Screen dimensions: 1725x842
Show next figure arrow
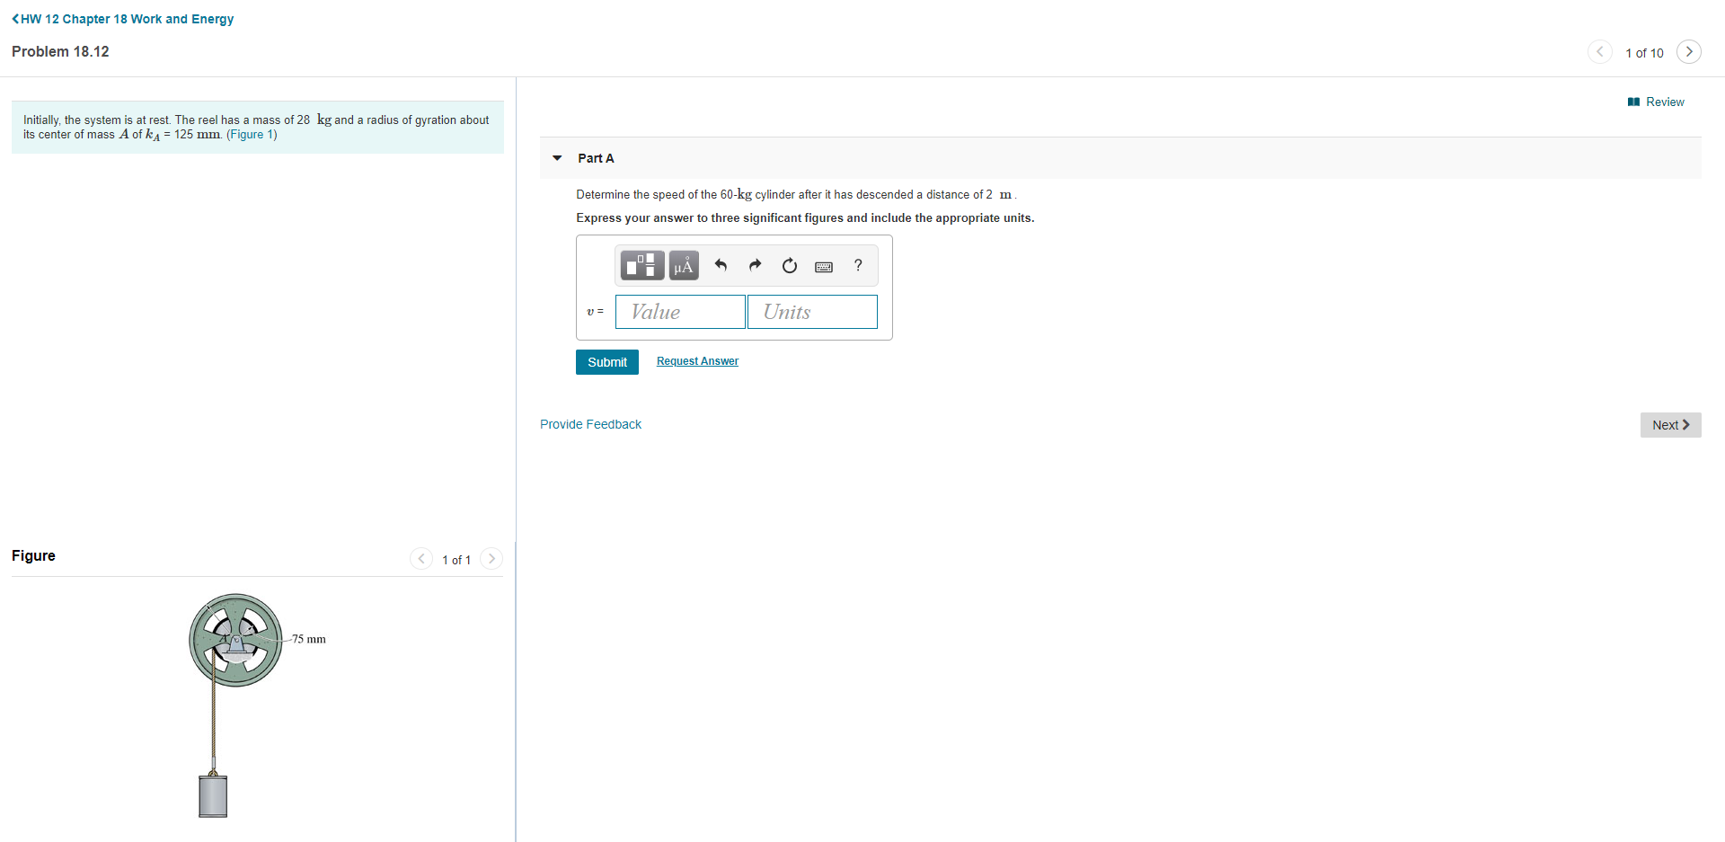point(491,559)
